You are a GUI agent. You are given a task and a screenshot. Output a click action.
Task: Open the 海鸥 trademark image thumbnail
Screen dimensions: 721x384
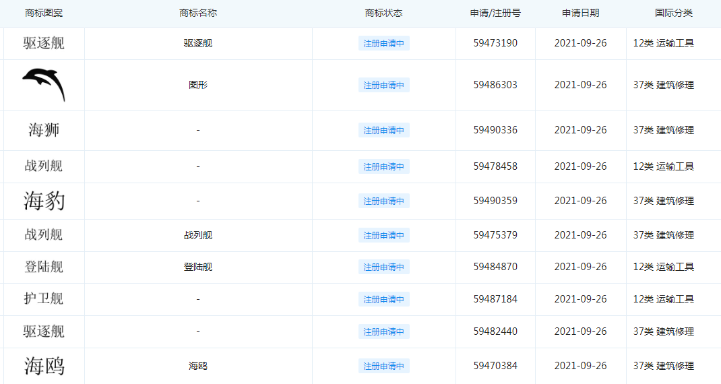pos(44,366)
